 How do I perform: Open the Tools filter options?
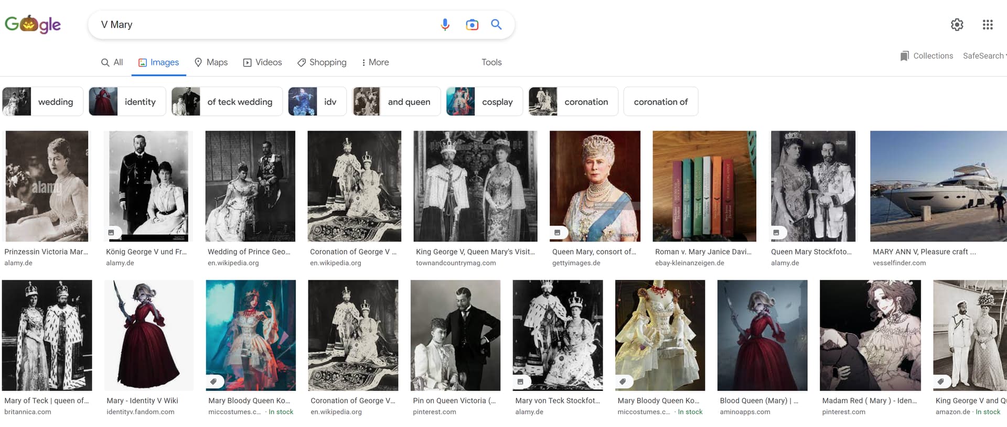491,62
